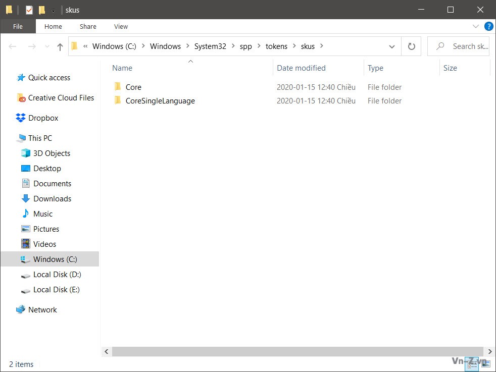Click the Search skus input box
The height and width of the screenshot is (372, 496).
point(458,46)
